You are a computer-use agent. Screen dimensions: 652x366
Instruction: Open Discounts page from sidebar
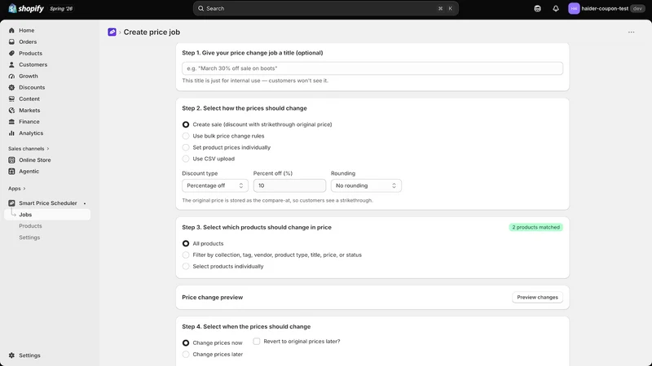(32, 88)
